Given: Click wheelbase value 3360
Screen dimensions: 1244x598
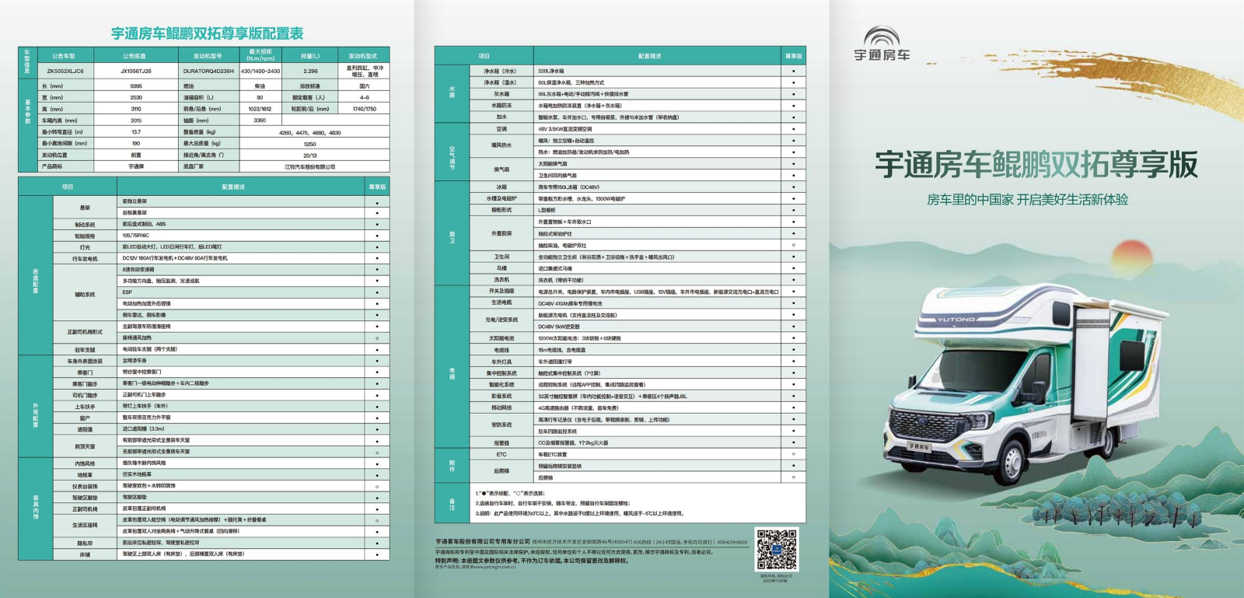Looking at the screenshot, I should click(x=260, y=121).
